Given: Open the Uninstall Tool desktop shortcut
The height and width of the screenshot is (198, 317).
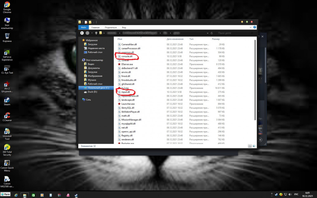Looking at the screenshot, I should point(7,134).
